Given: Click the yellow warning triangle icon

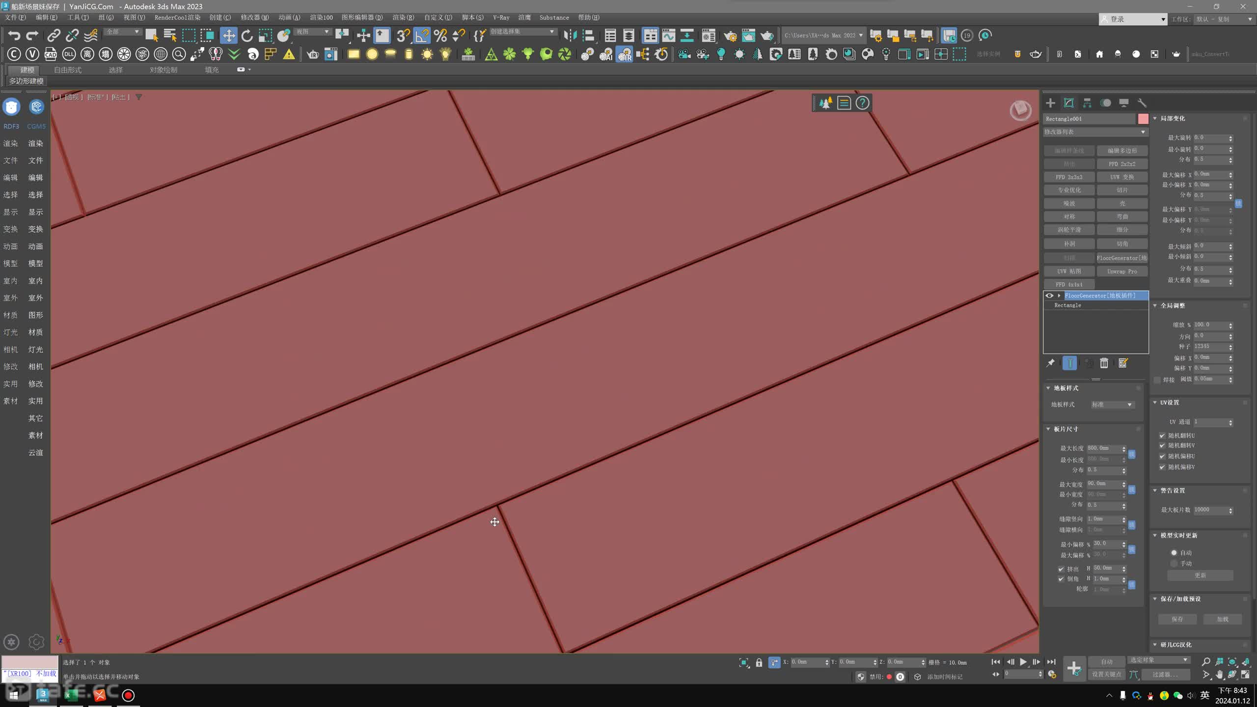Looking at the screenshot, I should (x=289, y=54).
